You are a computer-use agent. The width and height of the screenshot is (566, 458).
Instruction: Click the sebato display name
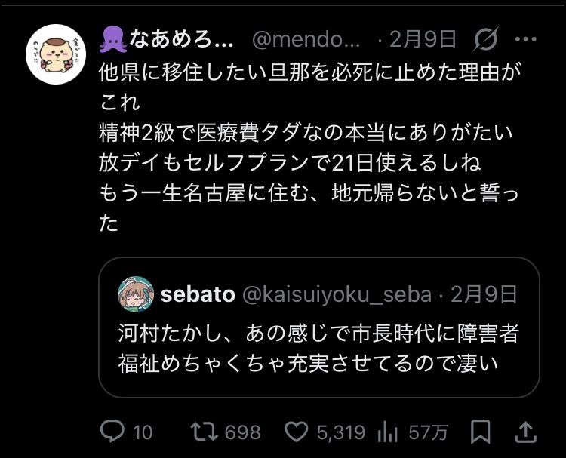(198, 294)
